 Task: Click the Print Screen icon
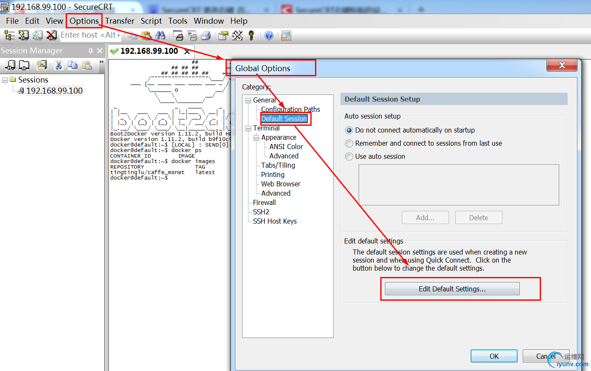click(178, 36)
